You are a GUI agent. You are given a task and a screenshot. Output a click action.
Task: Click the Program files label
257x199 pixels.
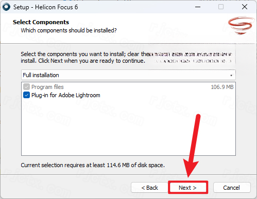click(47, 87)
